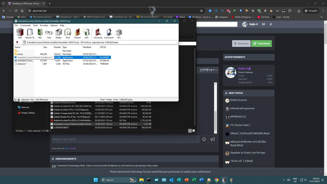Open Chrome downloads icon

[299, 11]
